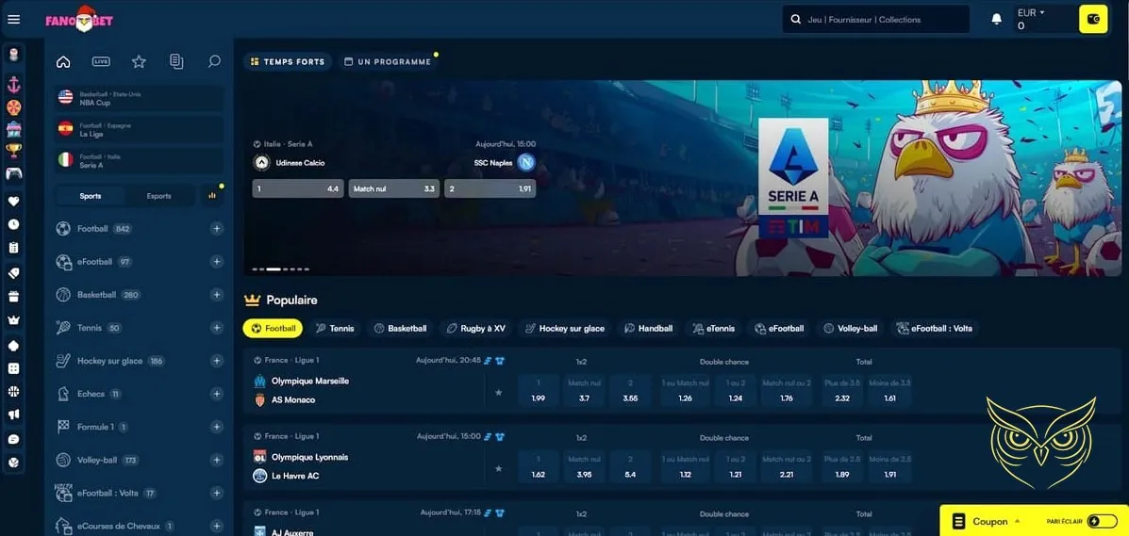Image resolution: width=1129 pixels, height=536 pixels.
Task: Open La Liga shortcut
Action: point(139,129)
